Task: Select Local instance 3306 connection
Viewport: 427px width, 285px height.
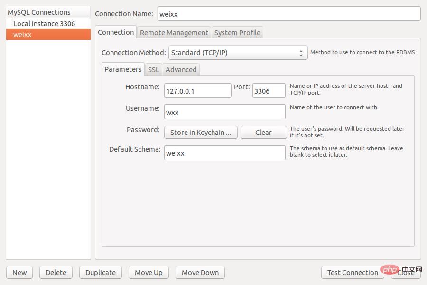Action: tap(44, 24)
